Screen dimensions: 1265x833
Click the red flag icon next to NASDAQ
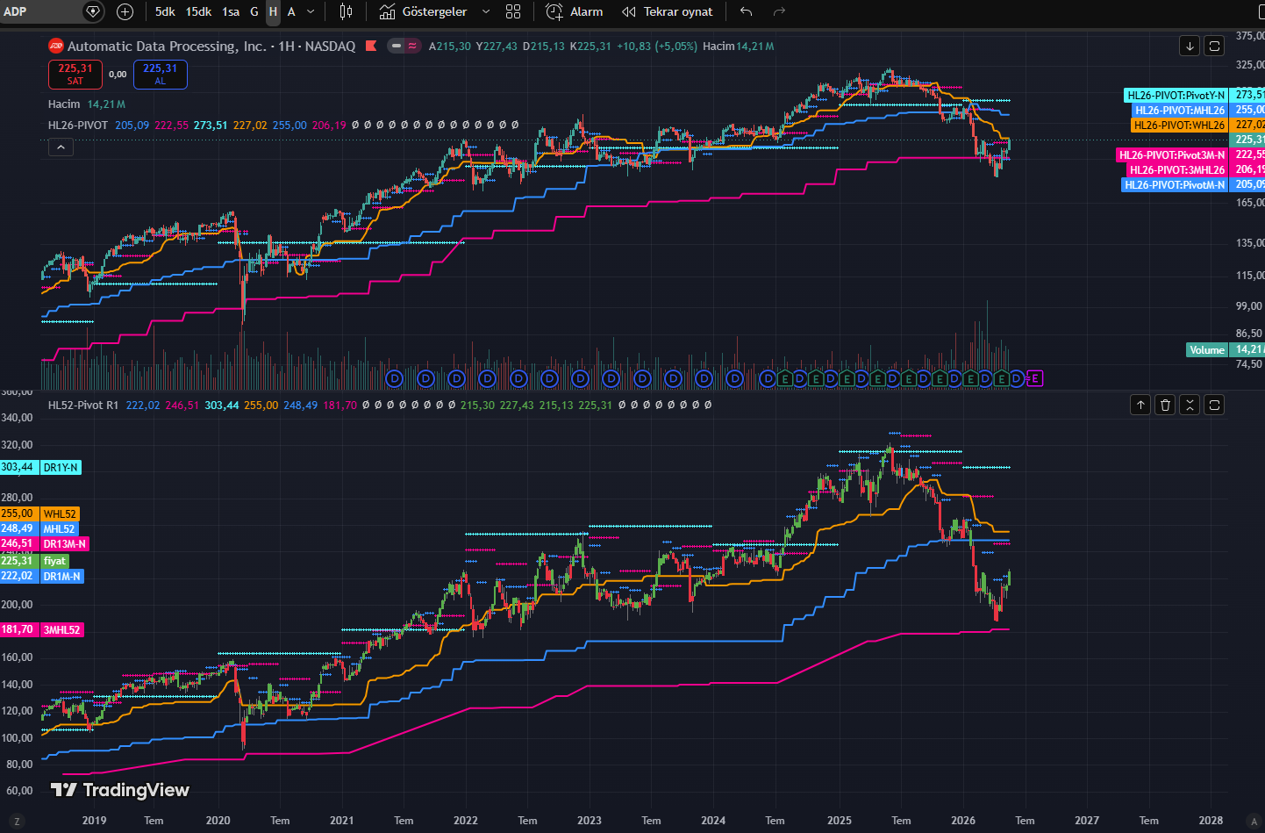click(371, 46)
